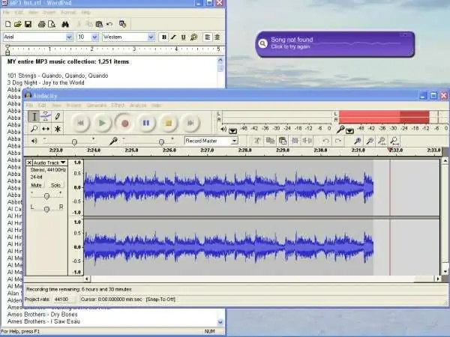
Task: Toggle Center alignment in WordPad format bar
Action: pyautogui.click(x=217, y=37)
